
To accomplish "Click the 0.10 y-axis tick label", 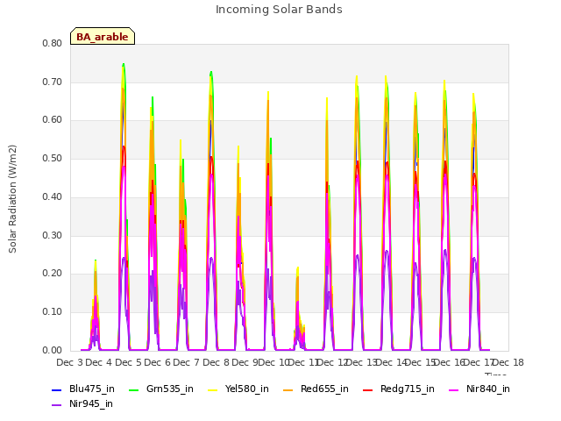I will (x=52, y=311).
